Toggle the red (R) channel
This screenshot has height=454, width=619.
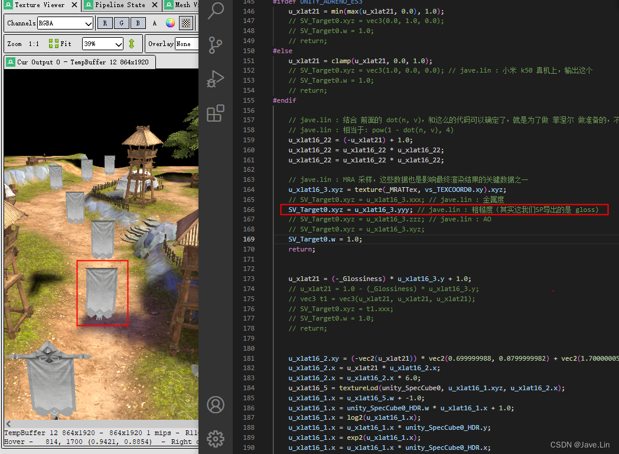coord(105,22)
